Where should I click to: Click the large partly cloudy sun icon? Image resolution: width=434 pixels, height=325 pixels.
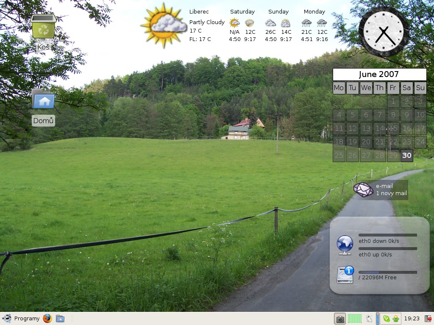[164, 25]
